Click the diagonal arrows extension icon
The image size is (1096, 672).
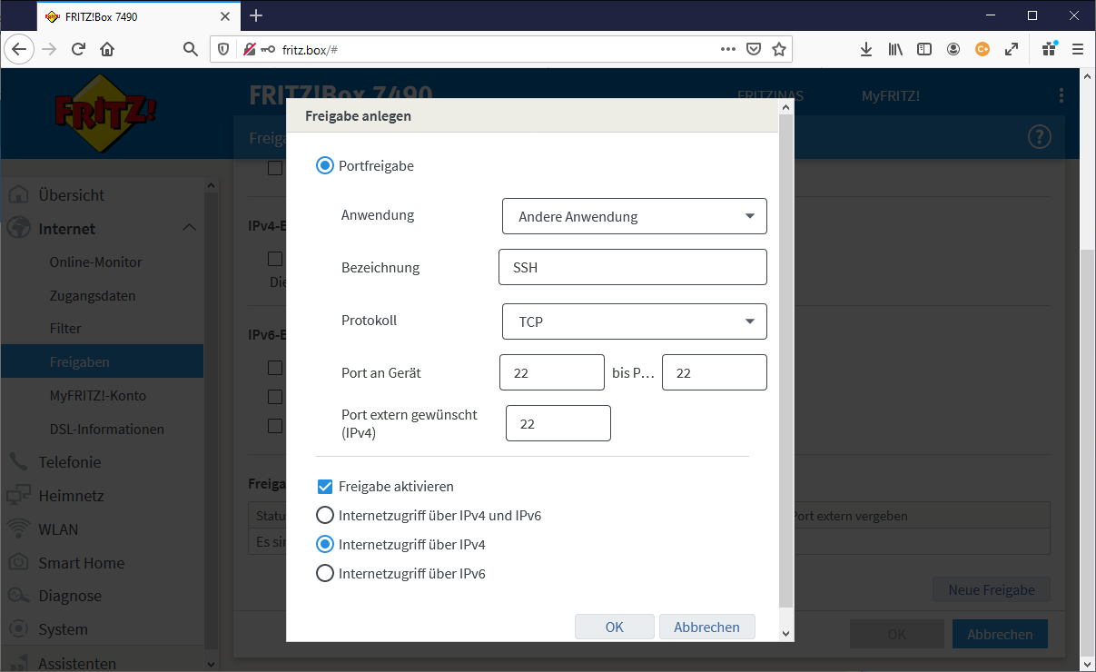1012,49
